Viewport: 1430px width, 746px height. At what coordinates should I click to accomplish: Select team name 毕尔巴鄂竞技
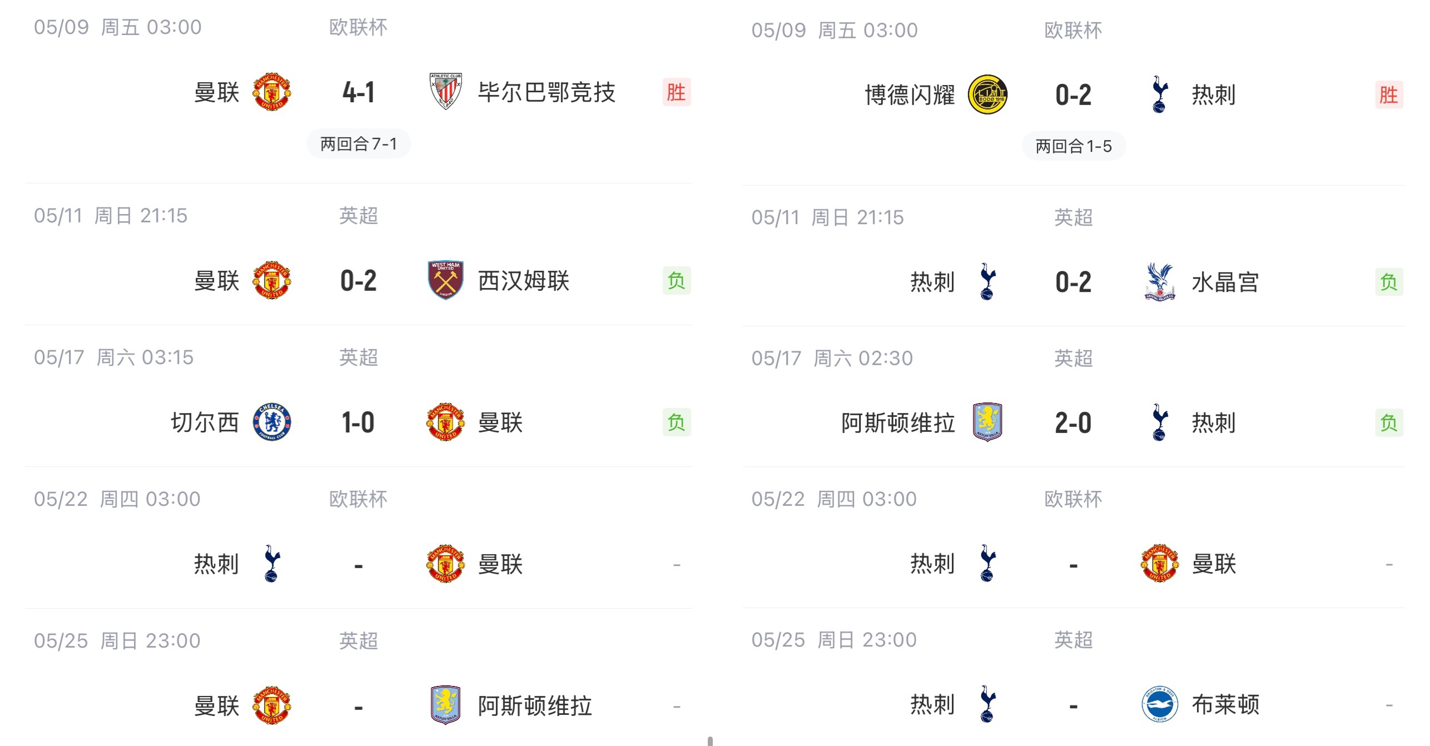point(547,92)
